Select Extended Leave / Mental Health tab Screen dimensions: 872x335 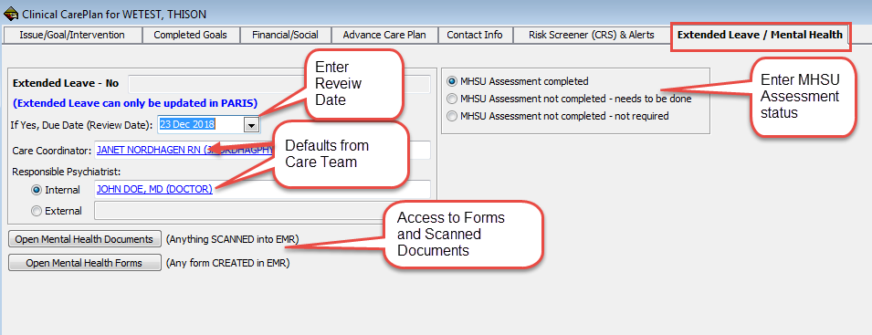(x=760, y=35)
